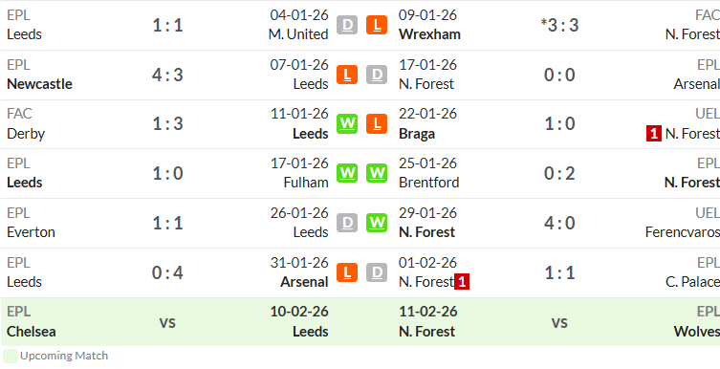720x369 pixels.
Task: Click the orange L badge beside Wrexham
Action: (x=377, y=25)
